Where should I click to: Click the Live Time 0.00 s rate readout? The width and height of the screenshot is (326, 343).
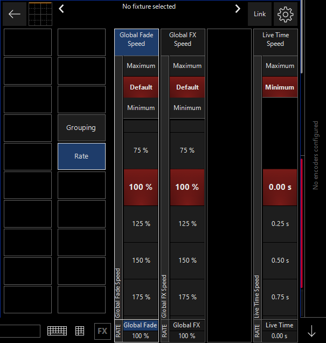(x=280, y=336)
